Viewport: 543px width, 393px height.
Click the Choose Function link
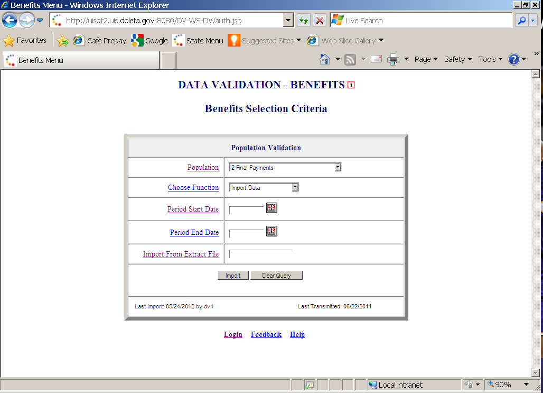(x=193, y=187)
